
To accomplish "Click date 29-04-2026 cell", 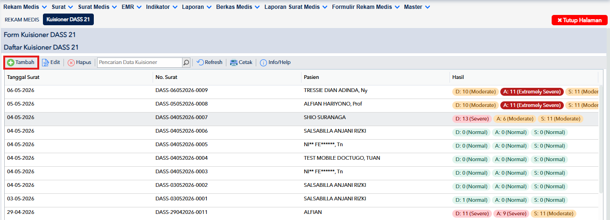I will 21,212.
